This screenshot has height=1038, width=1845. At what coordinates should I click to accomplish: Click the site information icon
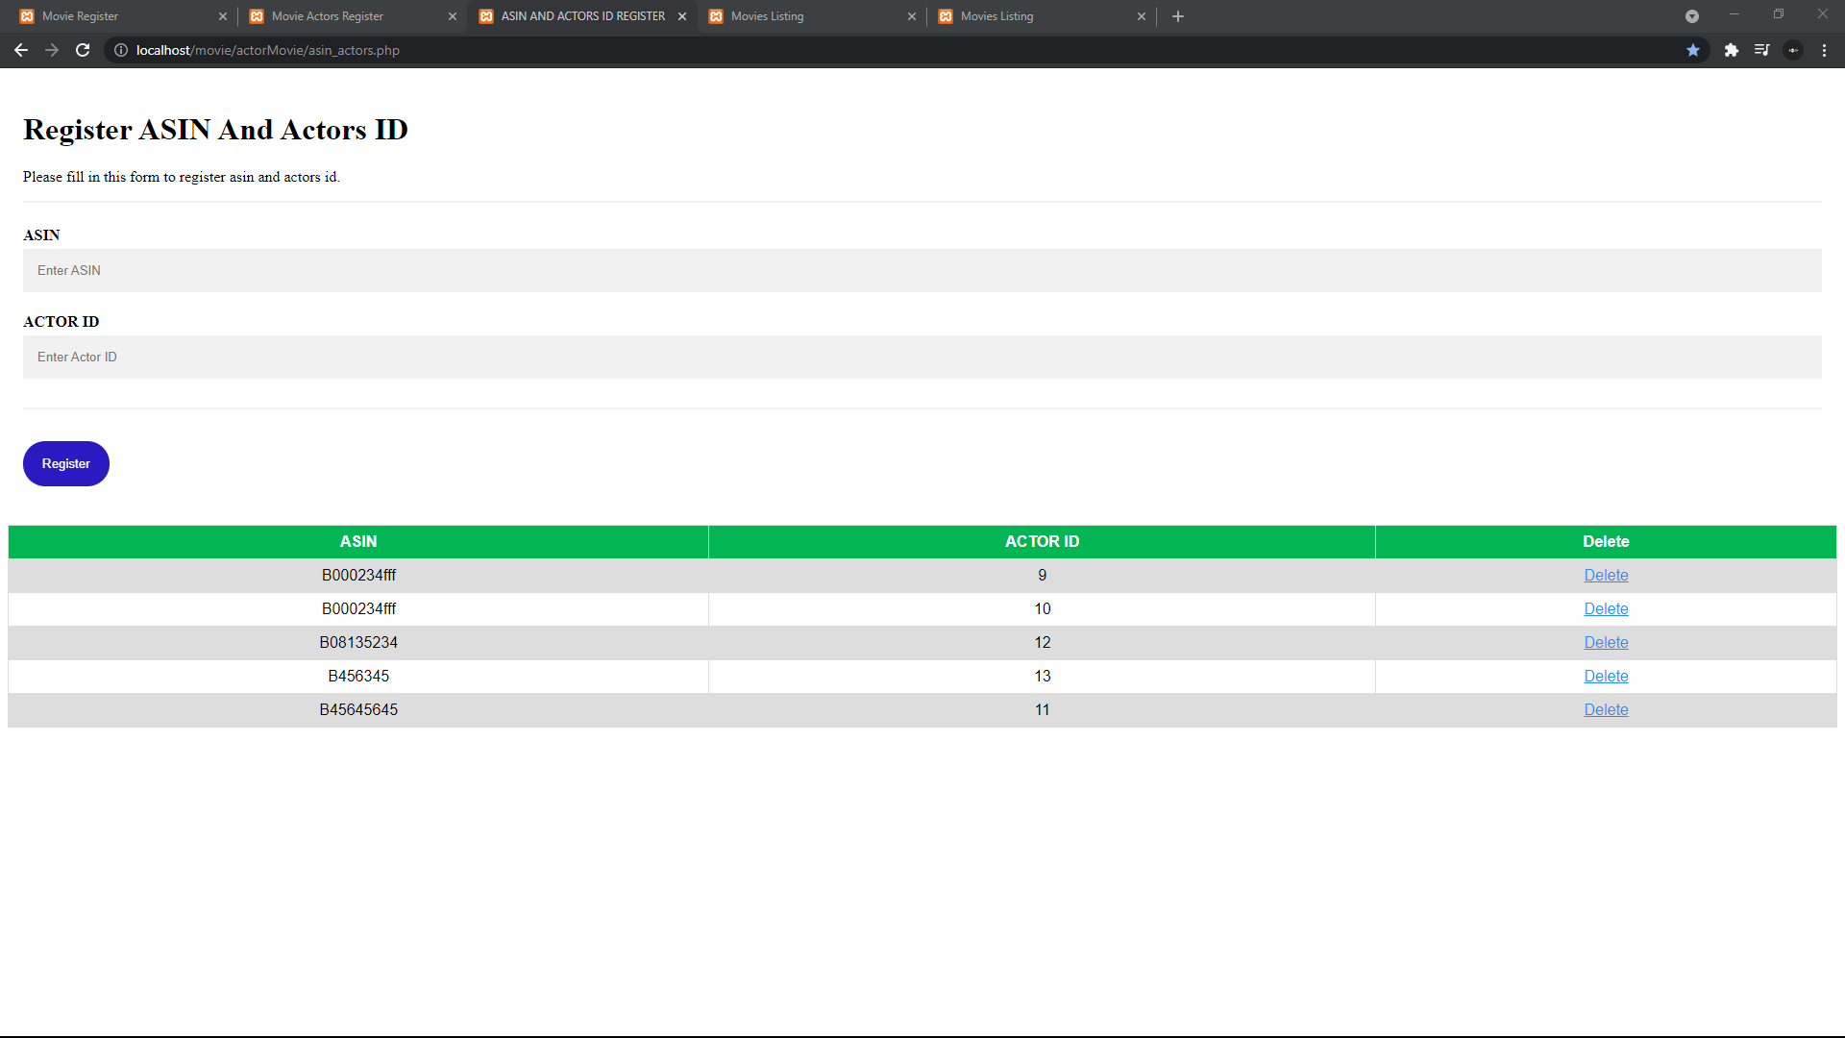tap(121, 50)
